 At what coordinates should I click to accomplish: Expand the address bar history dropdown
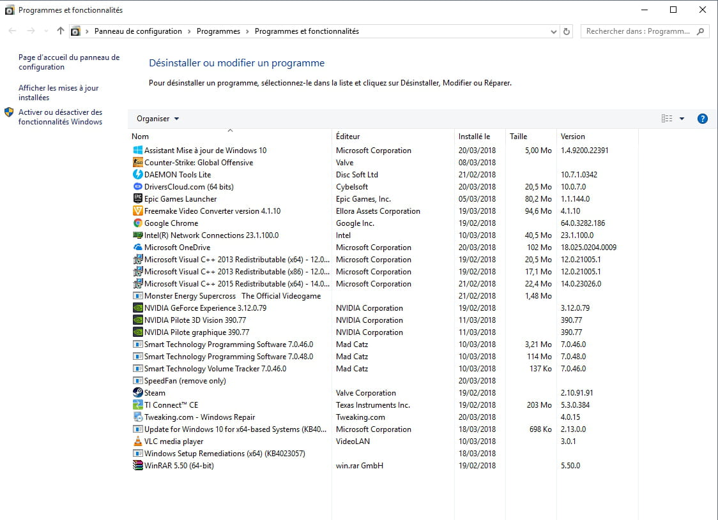(x=553, y=31)
